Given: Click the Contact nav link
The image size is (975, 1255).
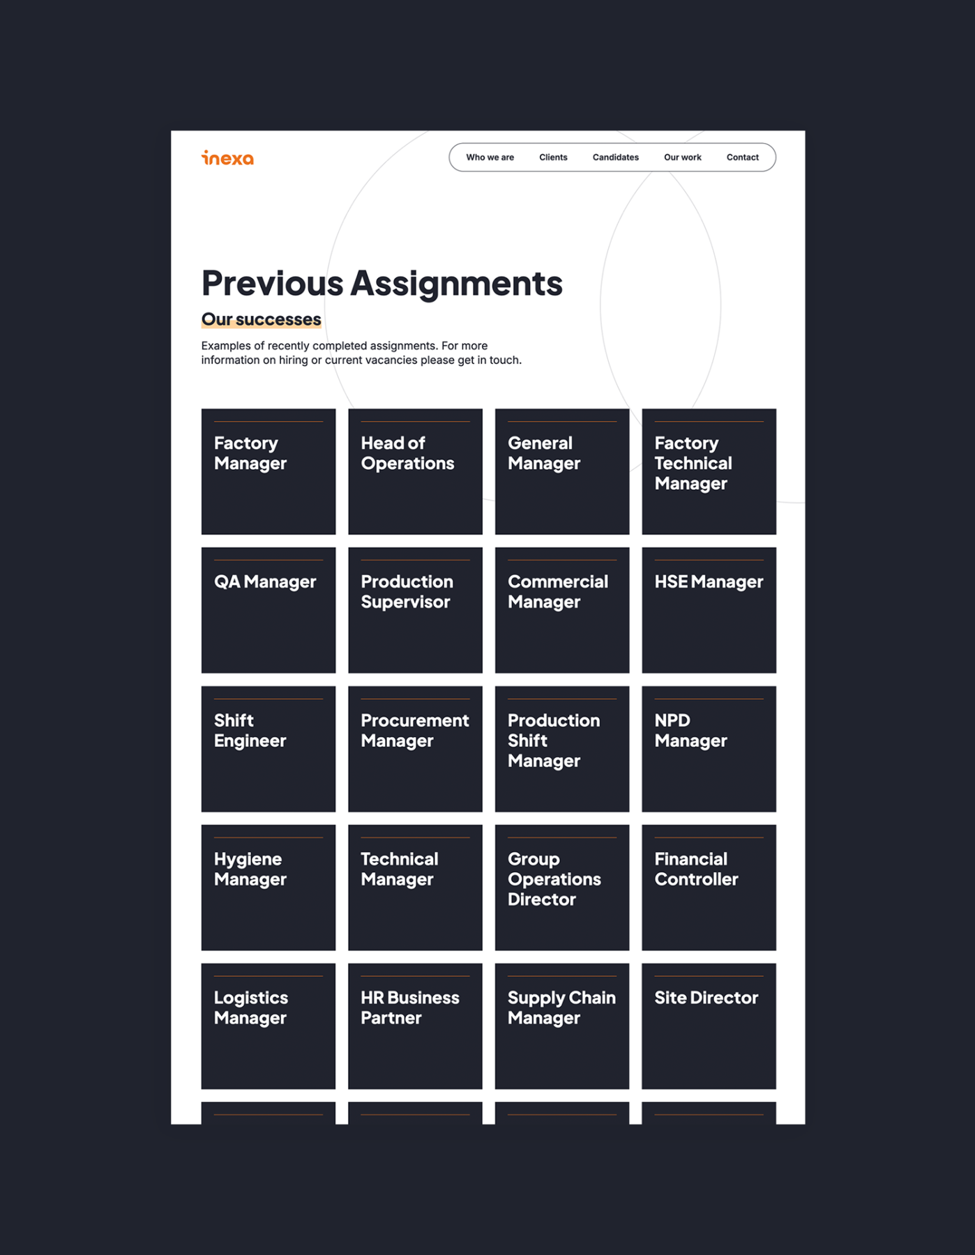Looking at the screenshot, I should [742, 158].
